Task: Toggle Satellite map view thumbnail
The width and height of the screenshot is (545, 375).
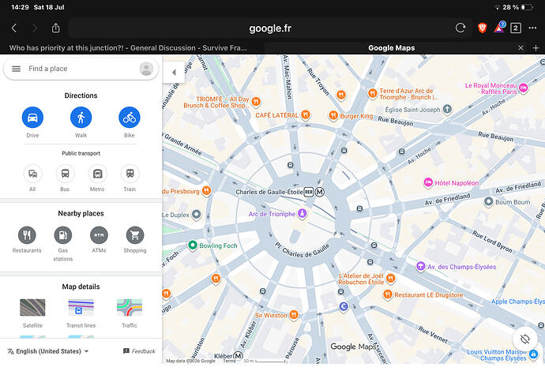Action: click(x=32, y=308)
